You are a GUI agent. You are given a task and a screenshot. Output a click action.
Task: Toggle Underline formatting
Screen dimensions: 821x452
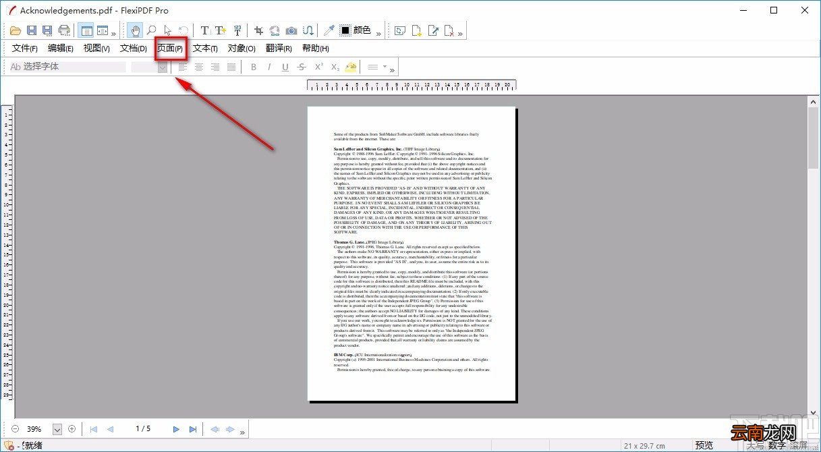(x=285, y=67)
